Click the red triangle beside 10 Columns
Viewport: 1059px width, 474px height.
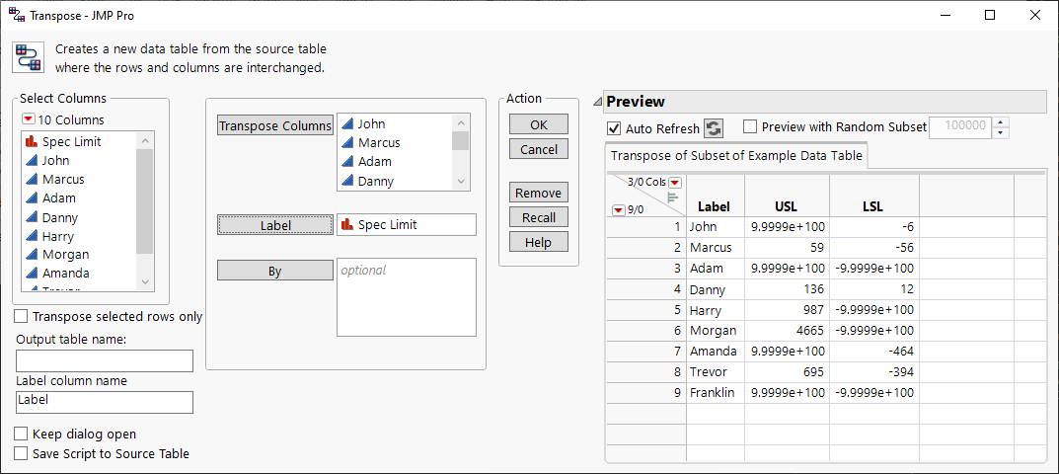(28, 120)
